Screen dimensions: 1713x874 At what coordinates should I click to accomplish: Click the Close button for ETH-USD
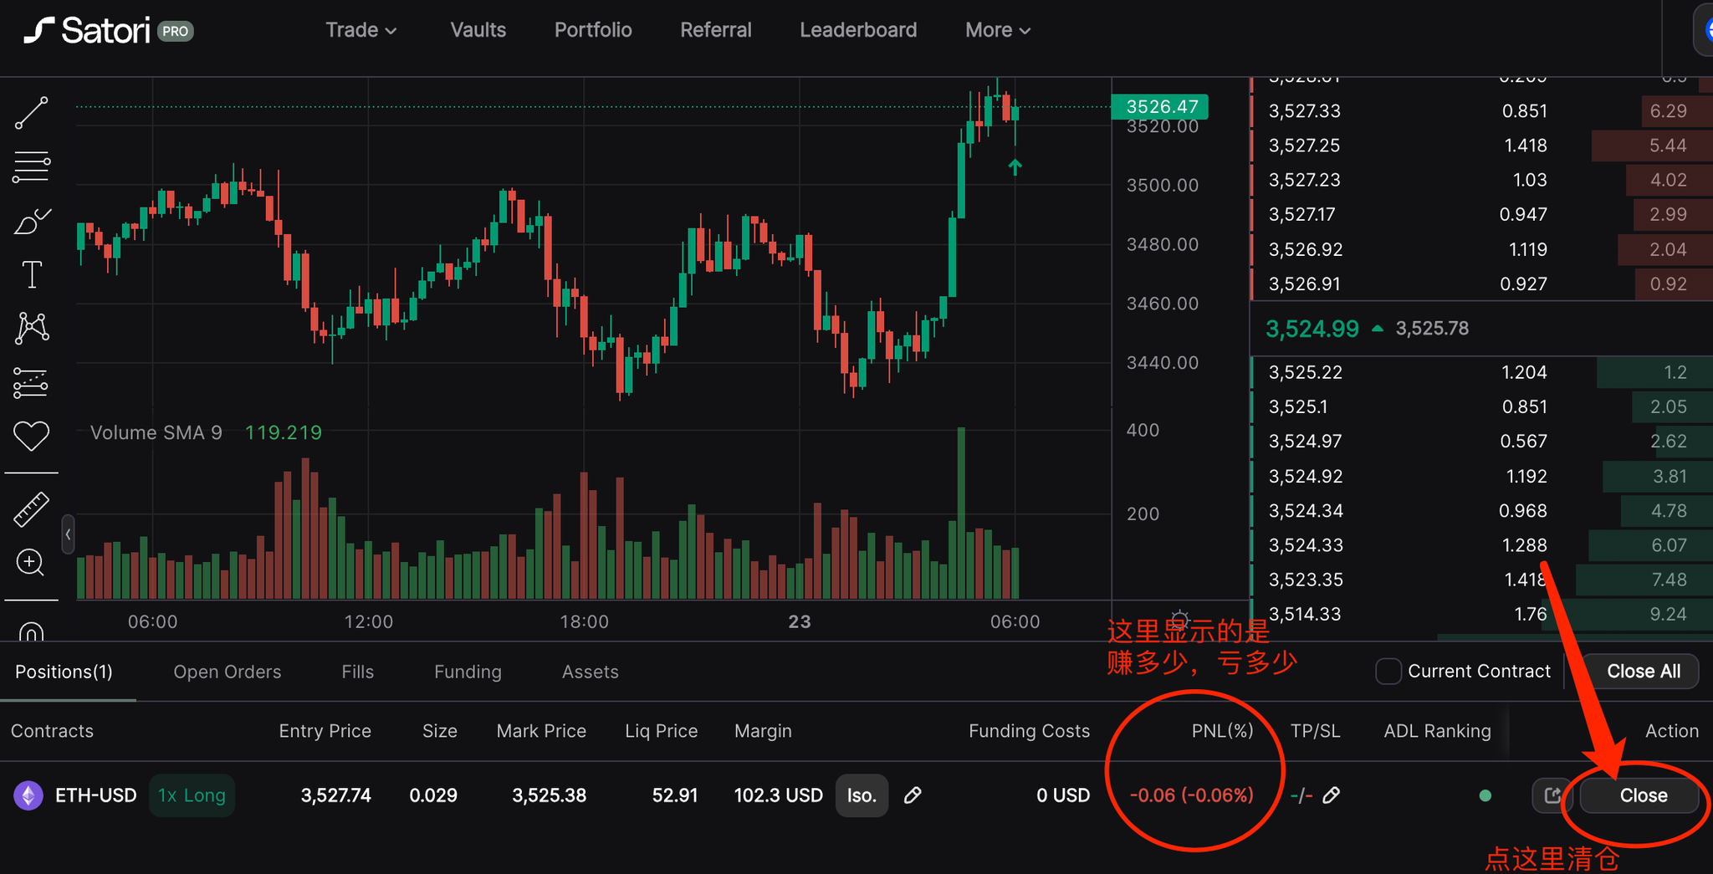click(1643, 795)
